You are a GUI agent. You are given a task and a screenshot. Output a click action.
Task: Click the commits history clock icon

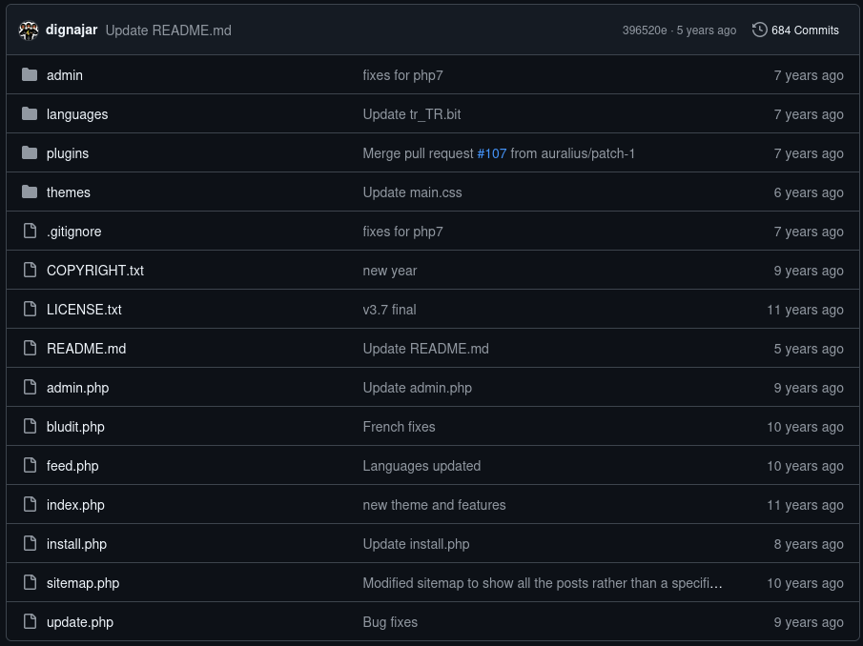pos(759,30)
